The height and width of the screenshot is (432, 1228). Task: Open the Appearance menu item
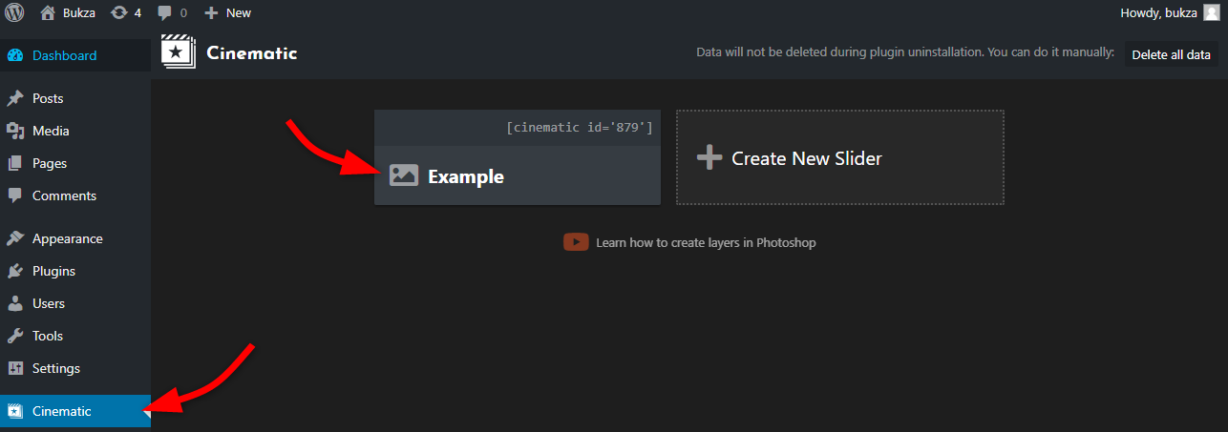coord(67,238)
